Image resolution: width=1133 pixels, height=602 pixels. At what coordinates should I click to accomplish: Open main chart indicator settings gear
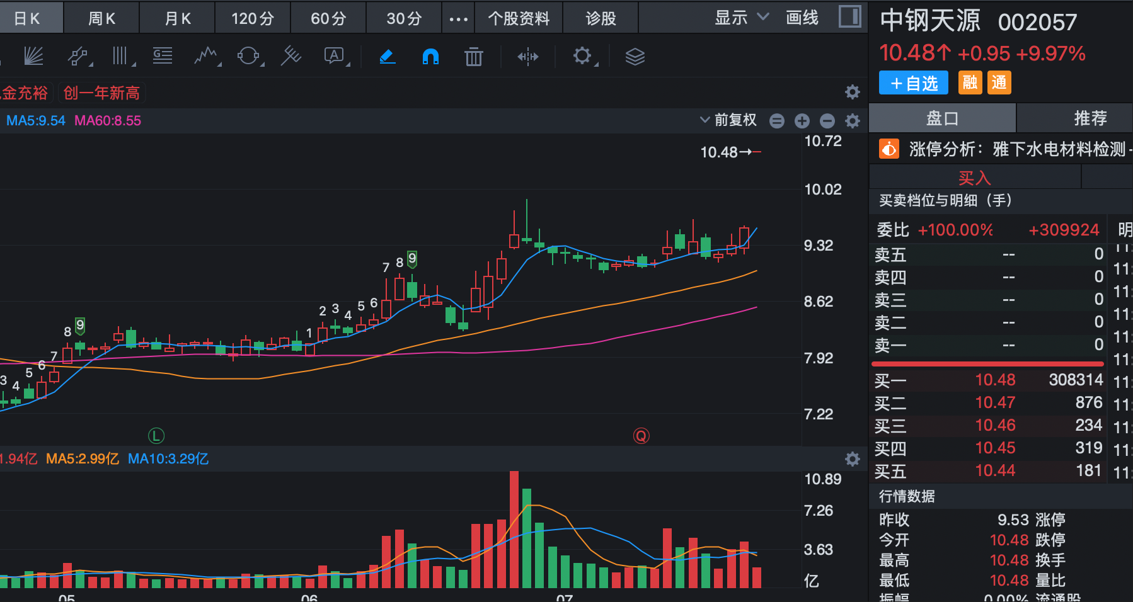[x=853, y=121]
